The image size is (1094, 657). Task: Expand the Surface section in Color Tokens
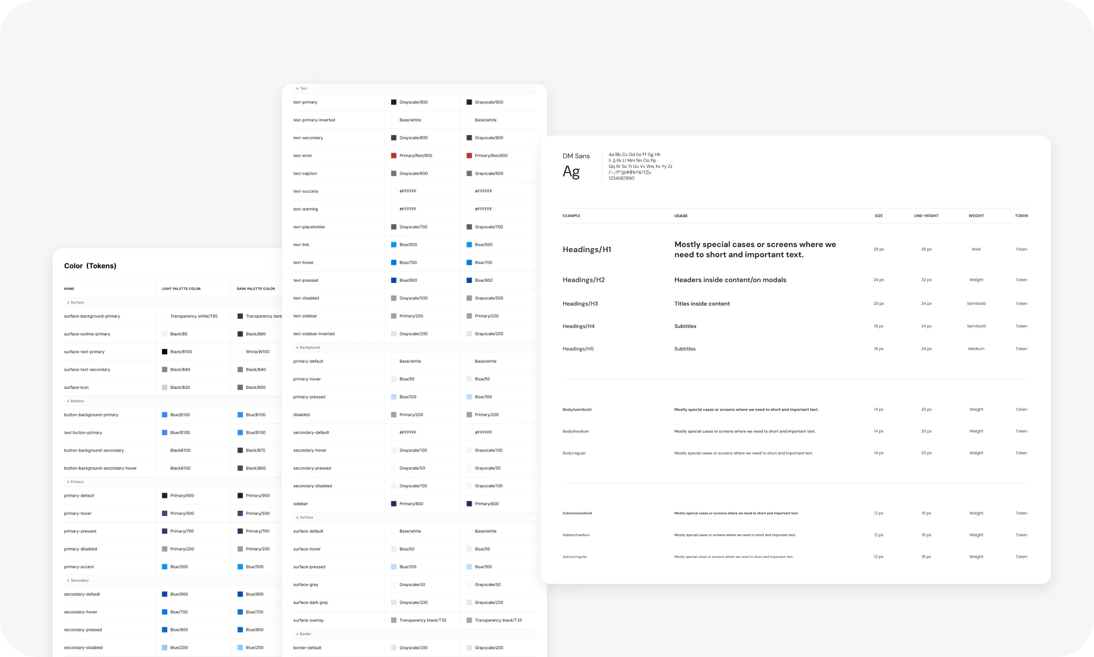point(75,303)
